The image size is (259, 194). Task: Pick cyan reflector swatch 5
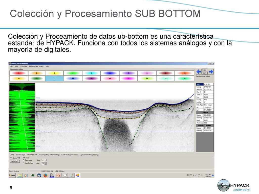pyautogui.click(x=91, y=73)
